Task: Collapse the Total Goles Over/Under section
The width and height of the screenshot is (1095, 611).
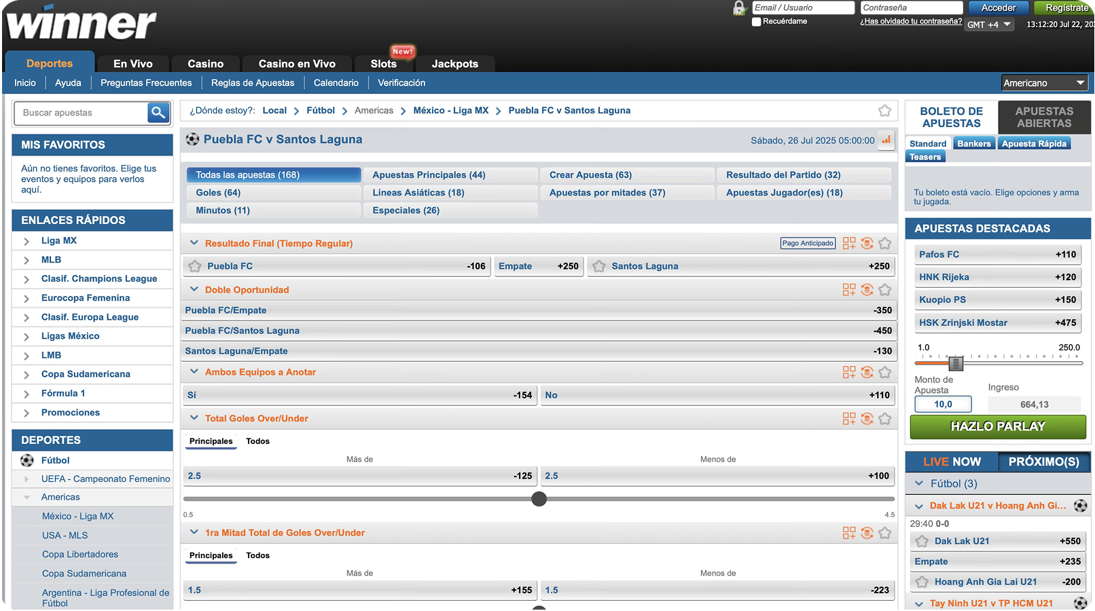Action: pyautogui.click(x=194, y=418)
